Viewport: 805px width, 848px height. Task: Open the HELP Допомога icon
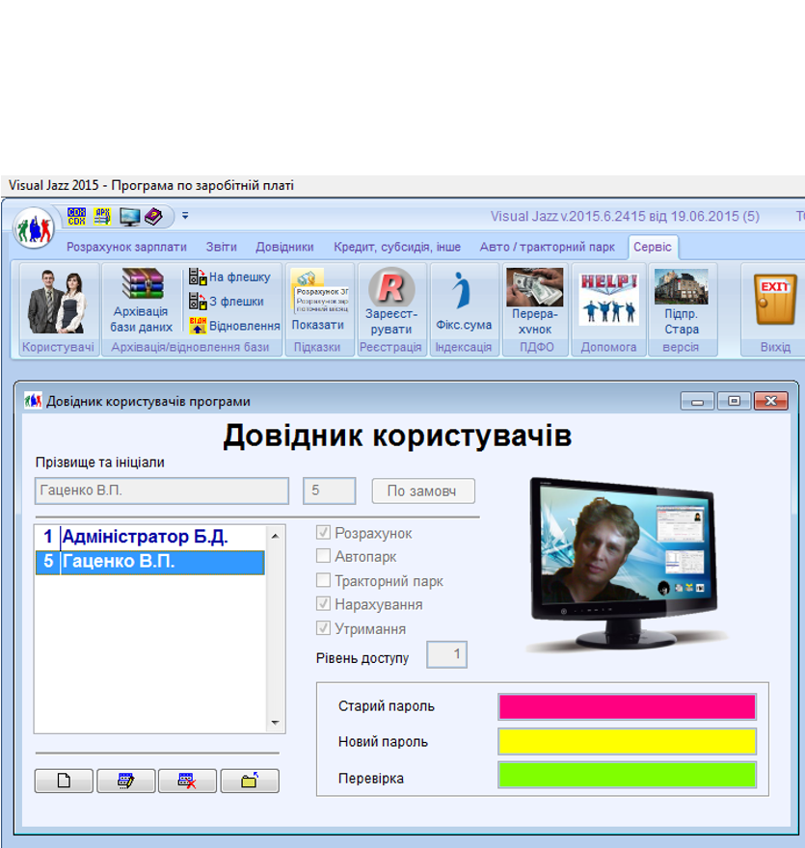(608, 301)
